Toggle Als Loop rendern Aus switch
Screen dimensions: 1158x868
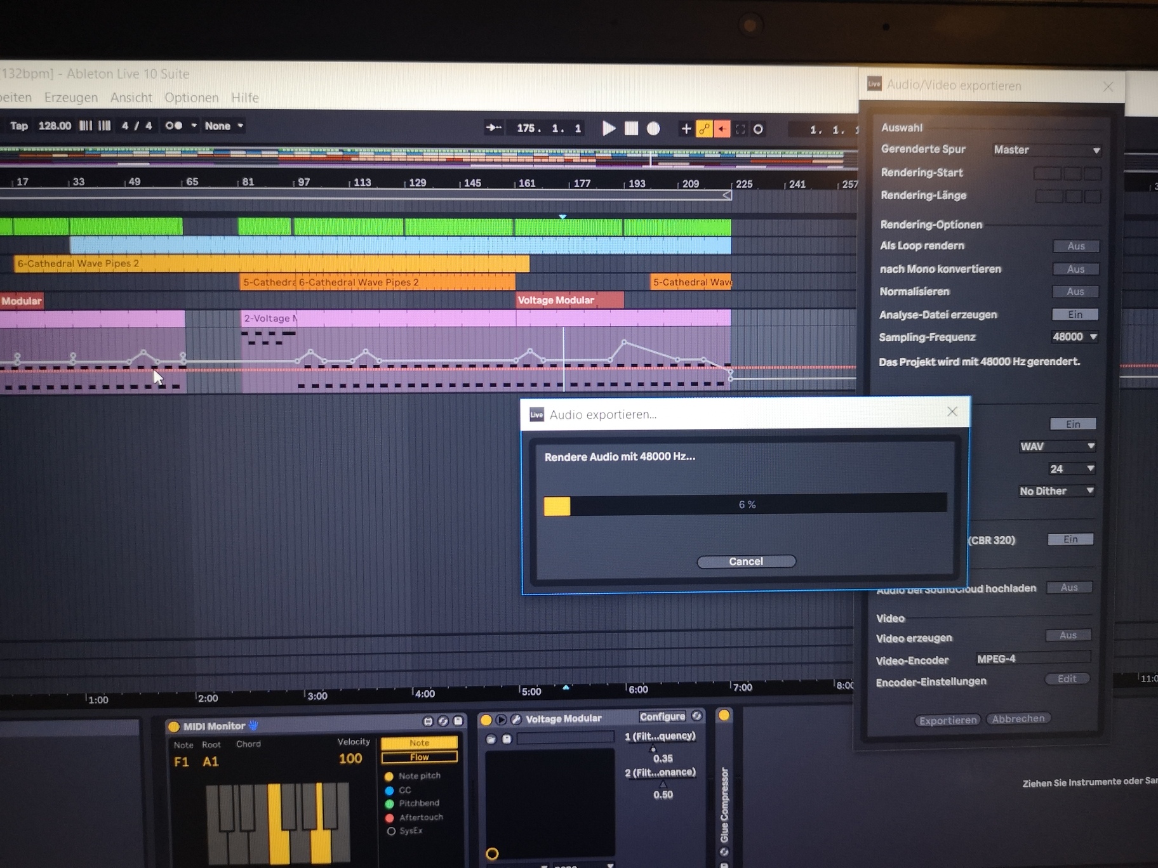tap(1075, 246)
